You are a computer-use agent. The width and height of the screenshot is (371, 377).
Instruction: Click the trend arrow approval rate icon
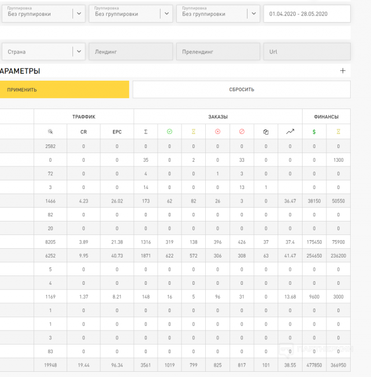[290, 132]
